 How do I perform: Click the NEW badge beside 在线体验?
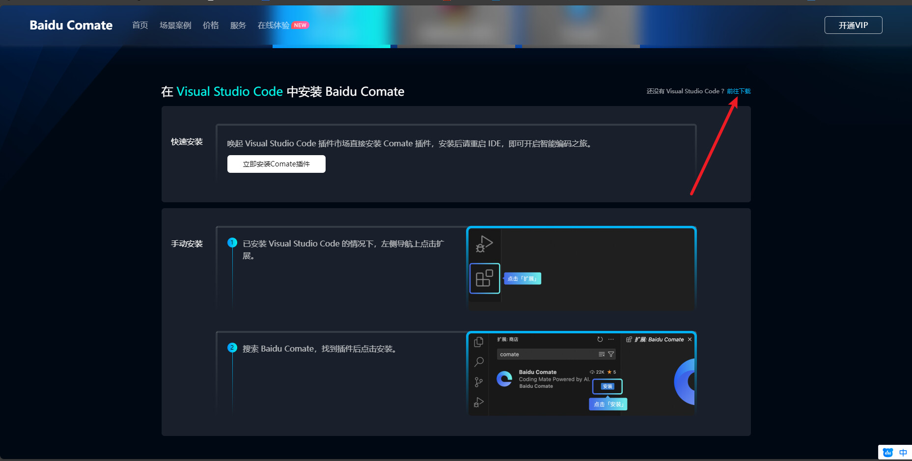(x=300, y=25)
